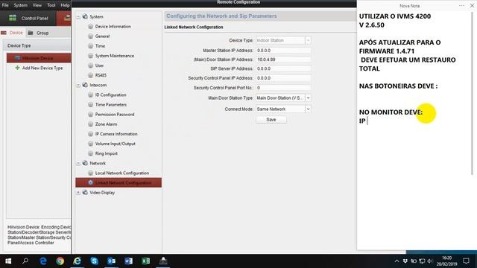Image resolution: width=477 pixels, height=268 pixels.
Task: Open the Help menu
Action: click(x=65, y=5)
